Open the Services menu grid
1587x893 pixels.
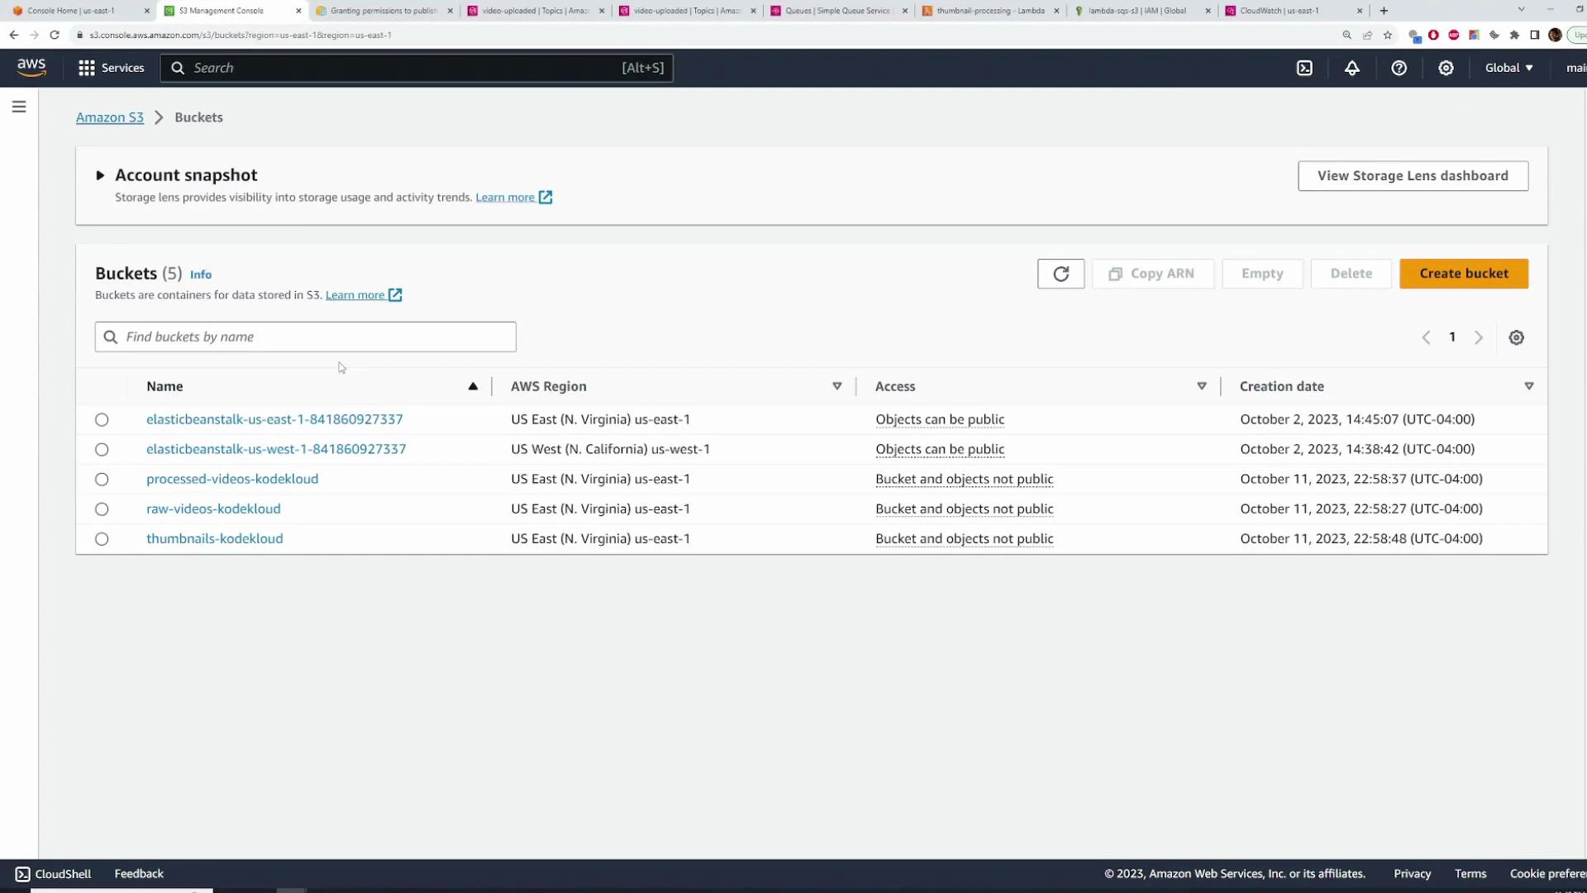click(86, 68)
